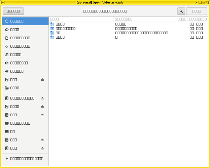Eject the second-to-last disk in the sidebar
This screenshot has height=168, width=210.
pyautogui.click(x=42, y=140)
